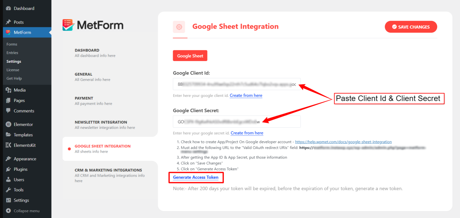
Task: Click into the Google Client Secret field
Action: (236, 122)
